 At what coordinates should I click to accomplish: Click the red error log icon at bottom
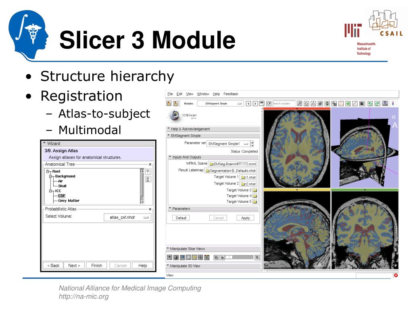[396, 275]
